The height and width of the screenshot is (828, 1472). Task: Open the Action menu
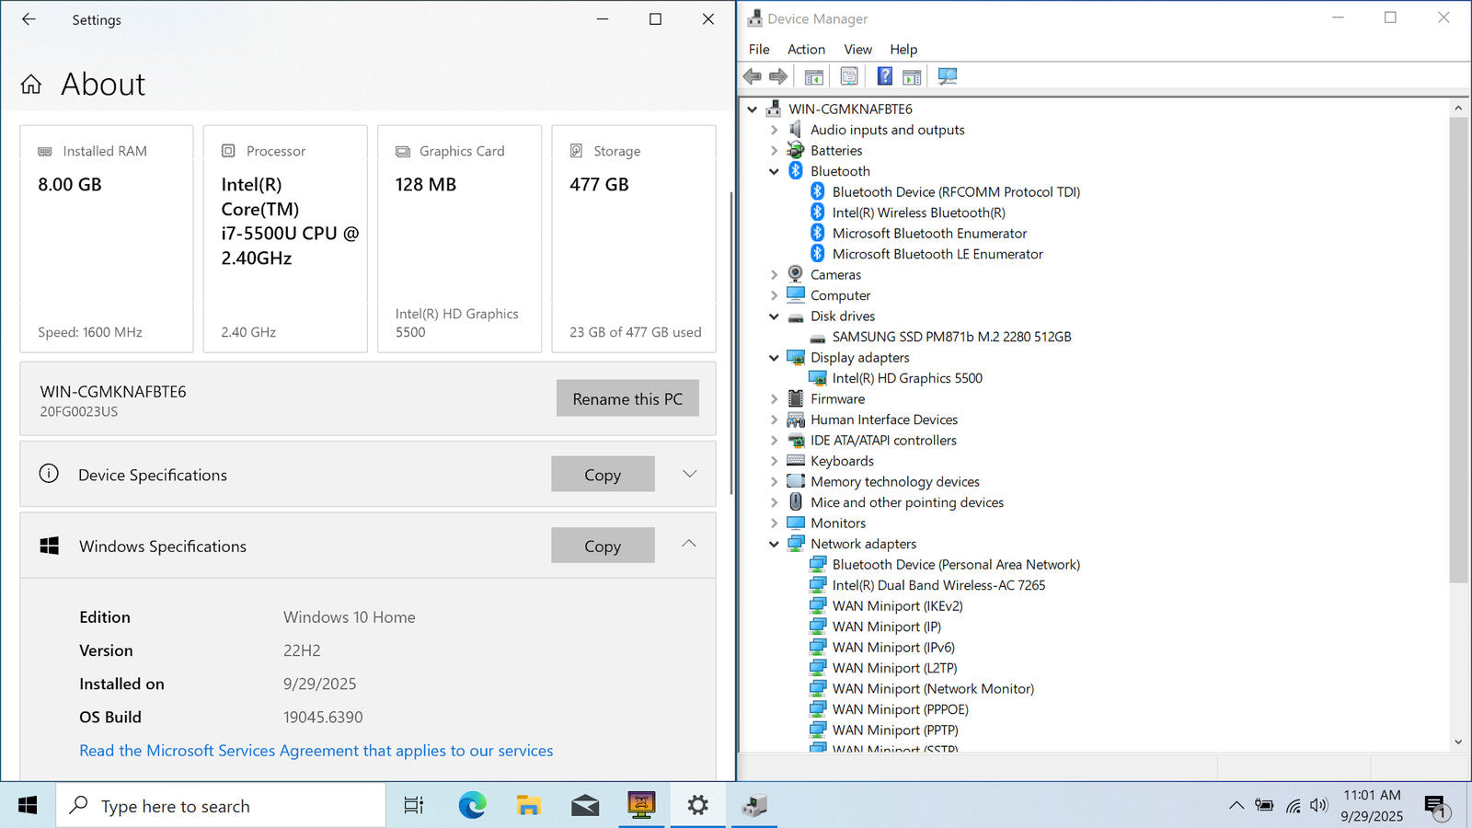(806, 50)
